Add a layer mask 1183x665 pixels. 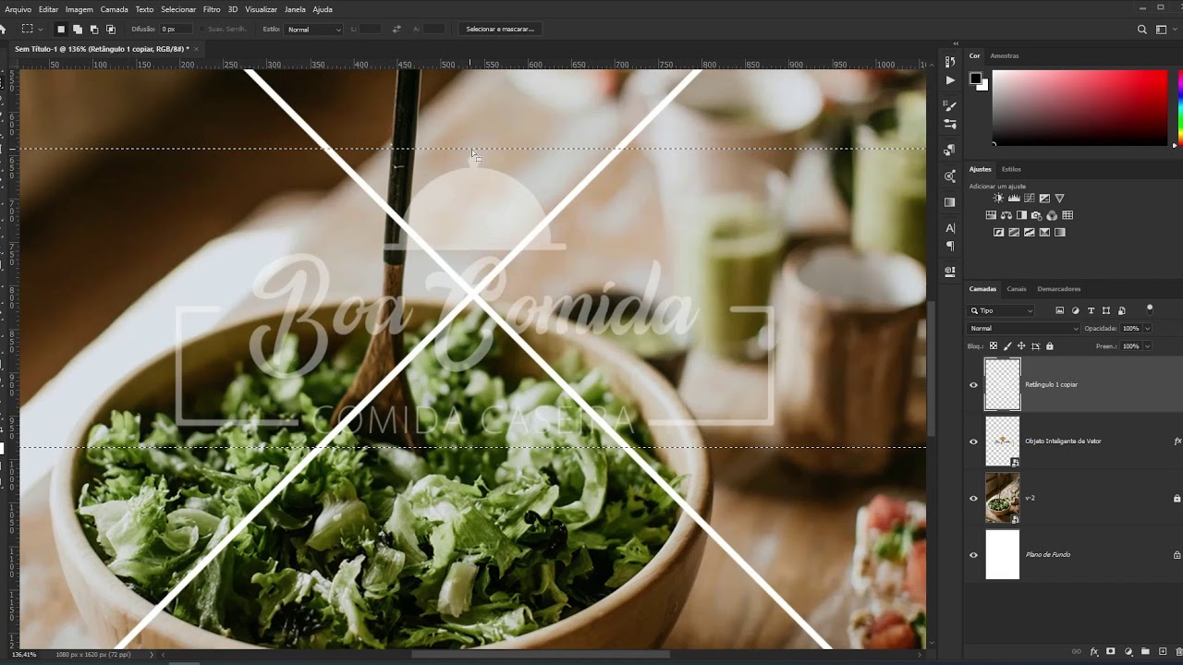pos(1111,652)
